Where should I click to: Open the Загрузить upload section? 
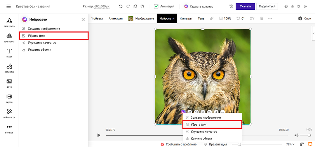(x=9, y=22)
